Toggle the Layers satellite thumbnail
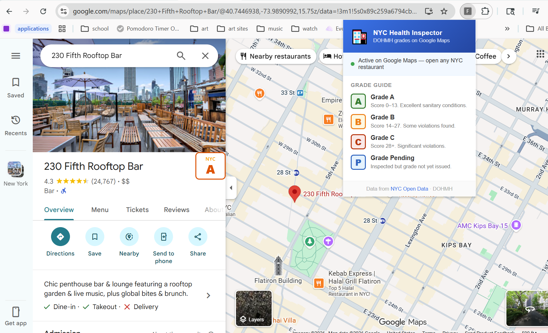Image resolution: width=548 pixels, height=333 pixels. (x=254, y=308)
